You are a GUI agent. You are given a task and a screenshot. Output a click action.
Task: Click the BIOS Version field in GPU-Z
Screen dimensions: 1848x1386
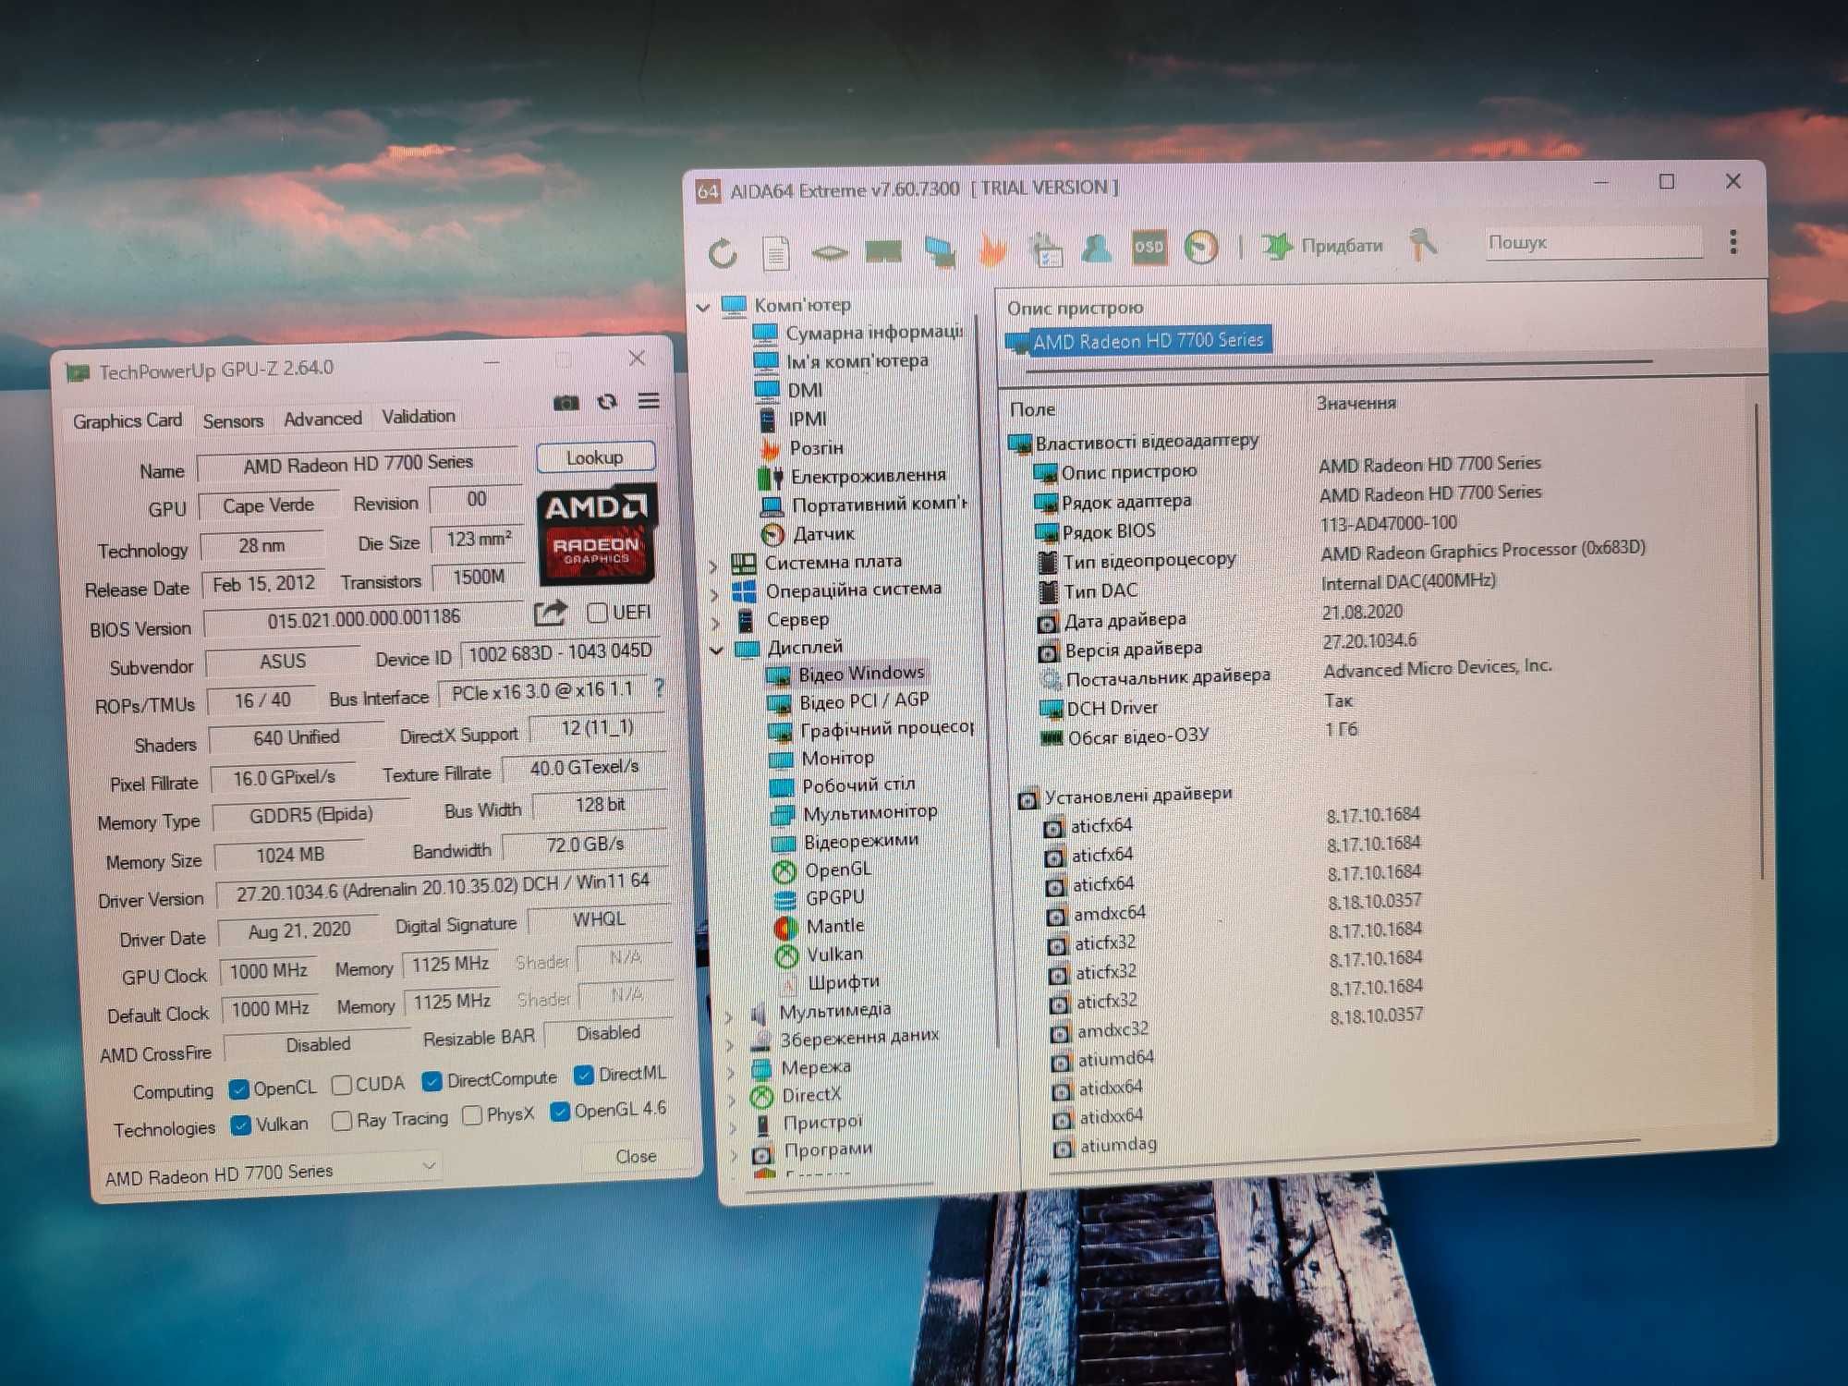point(364,619)
